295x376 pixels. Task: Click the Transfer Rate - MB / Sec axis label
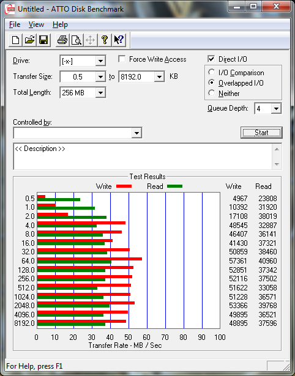click(x=125, y=345)
